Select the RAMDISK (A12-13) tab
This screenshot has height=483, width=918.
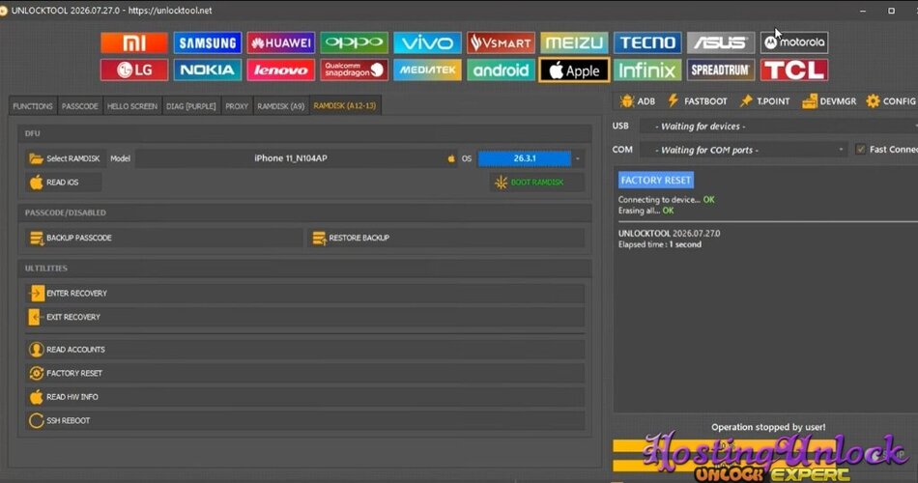coord(345,105)
